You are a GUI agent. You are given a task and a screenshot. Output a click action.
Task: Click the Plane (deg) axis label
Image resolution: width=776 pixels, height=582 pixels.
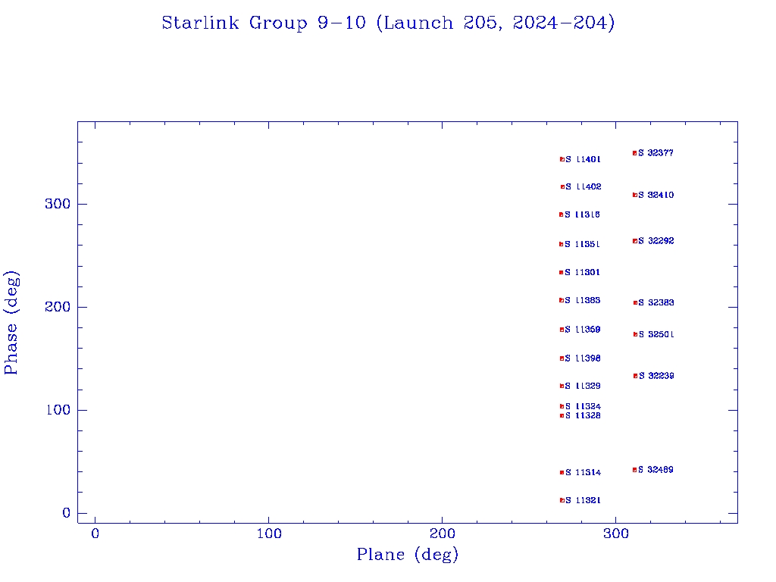click(x=408, y=554)
